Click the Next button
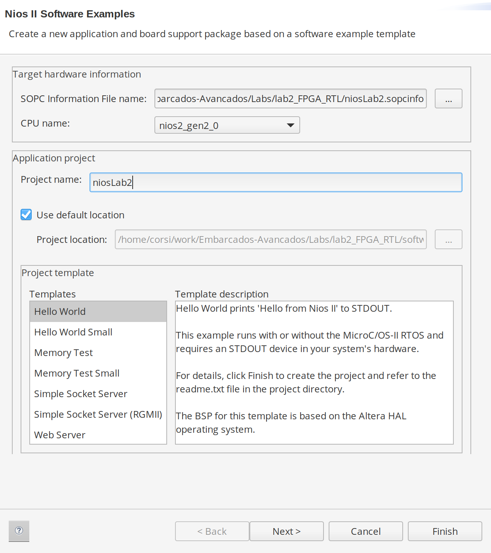This screenshot has height=553, width=491. [x=287, y=531]
